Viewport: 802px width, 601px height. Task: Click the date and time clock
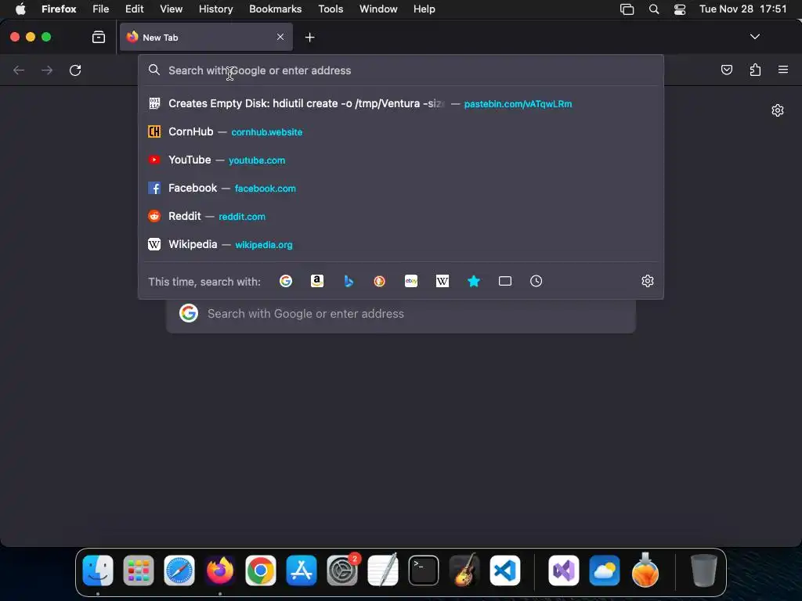(742, 9)
